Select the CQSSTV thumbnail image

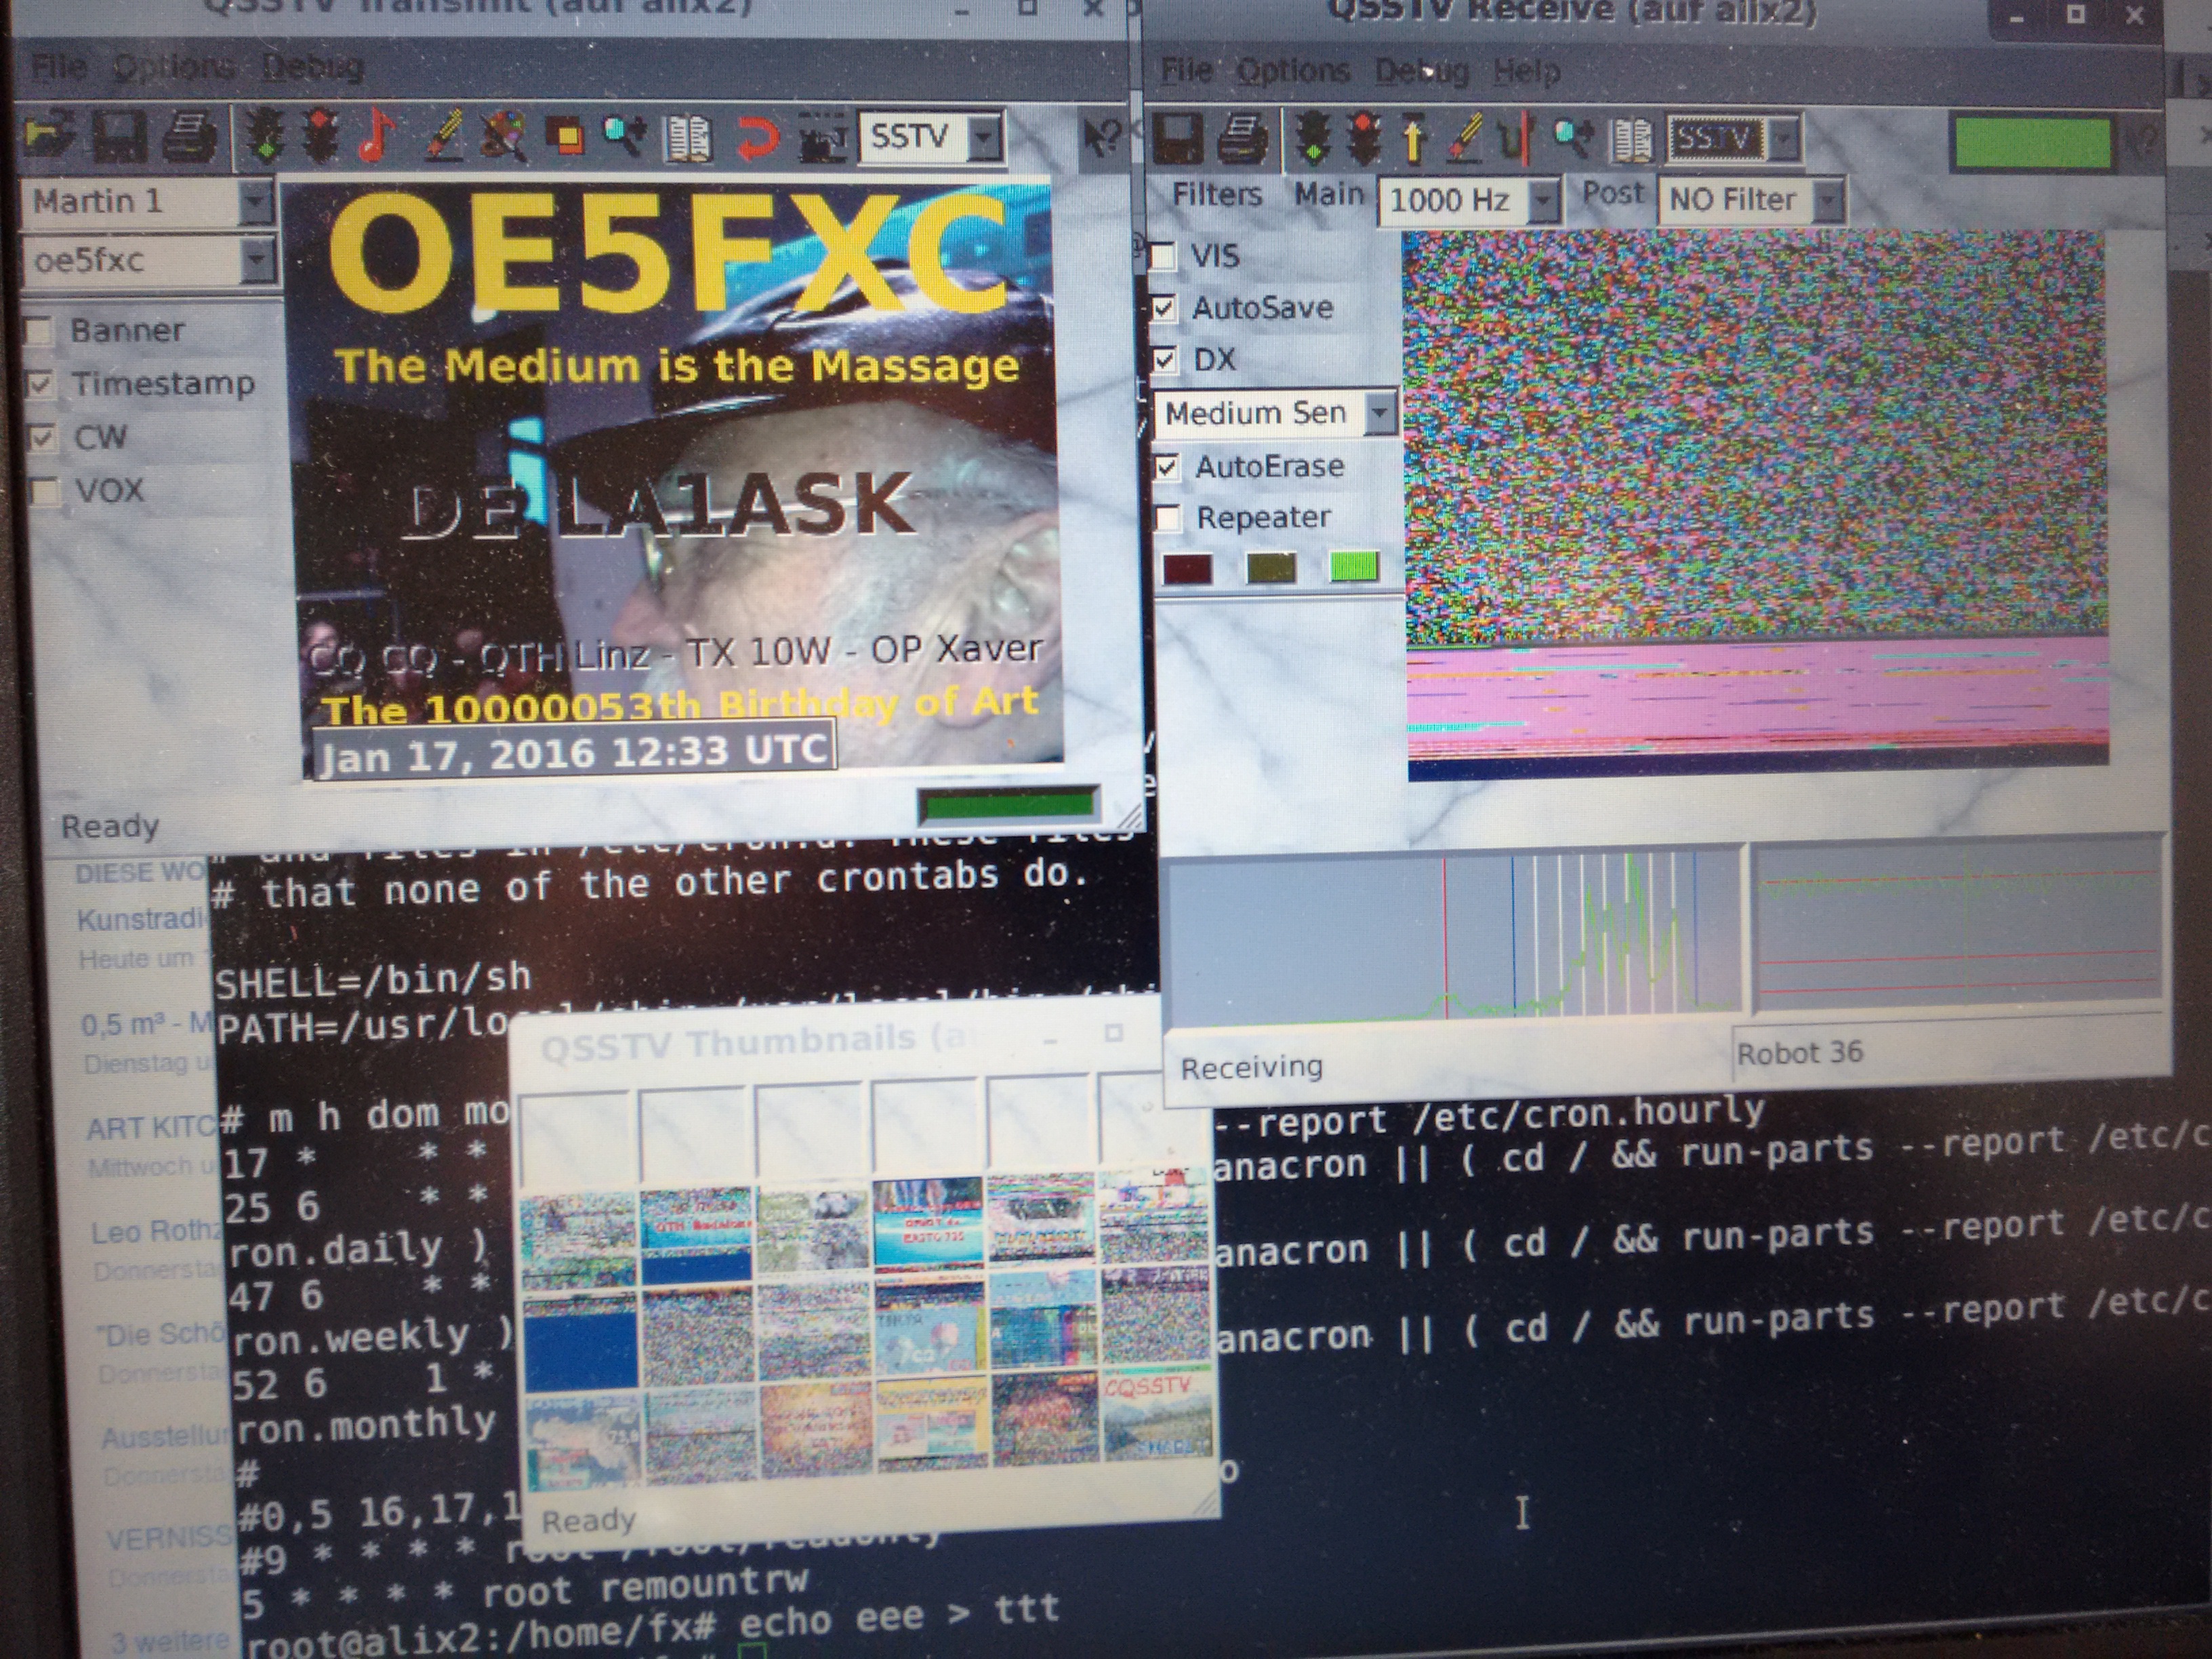click(x=1157, y=1416)
